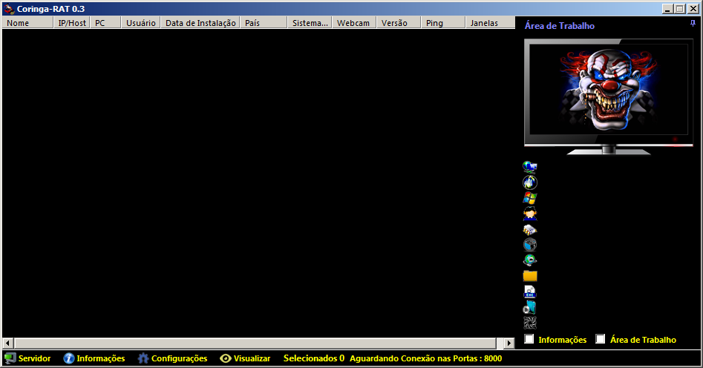This screenshot has height=368, width=703.
Task: Click the pin icon on Área de Trabalho panel
Action: click(x=693, y=24)
